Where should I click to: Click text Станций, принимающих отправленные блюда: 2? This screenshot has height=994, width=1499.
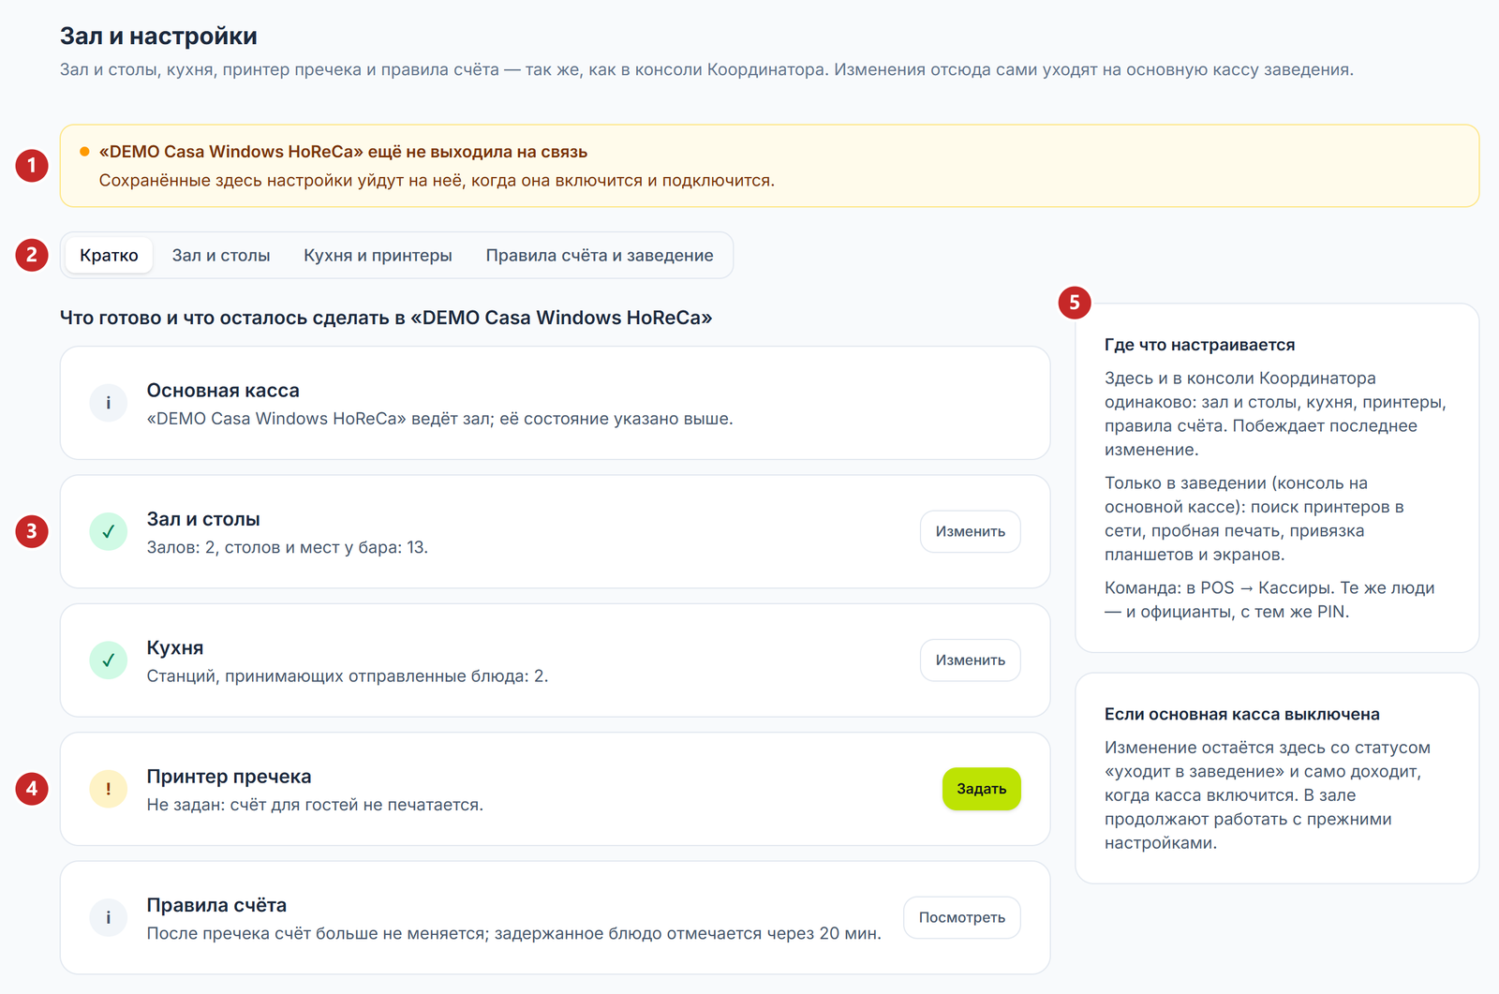pyautogui.click(x=348, y=675)
